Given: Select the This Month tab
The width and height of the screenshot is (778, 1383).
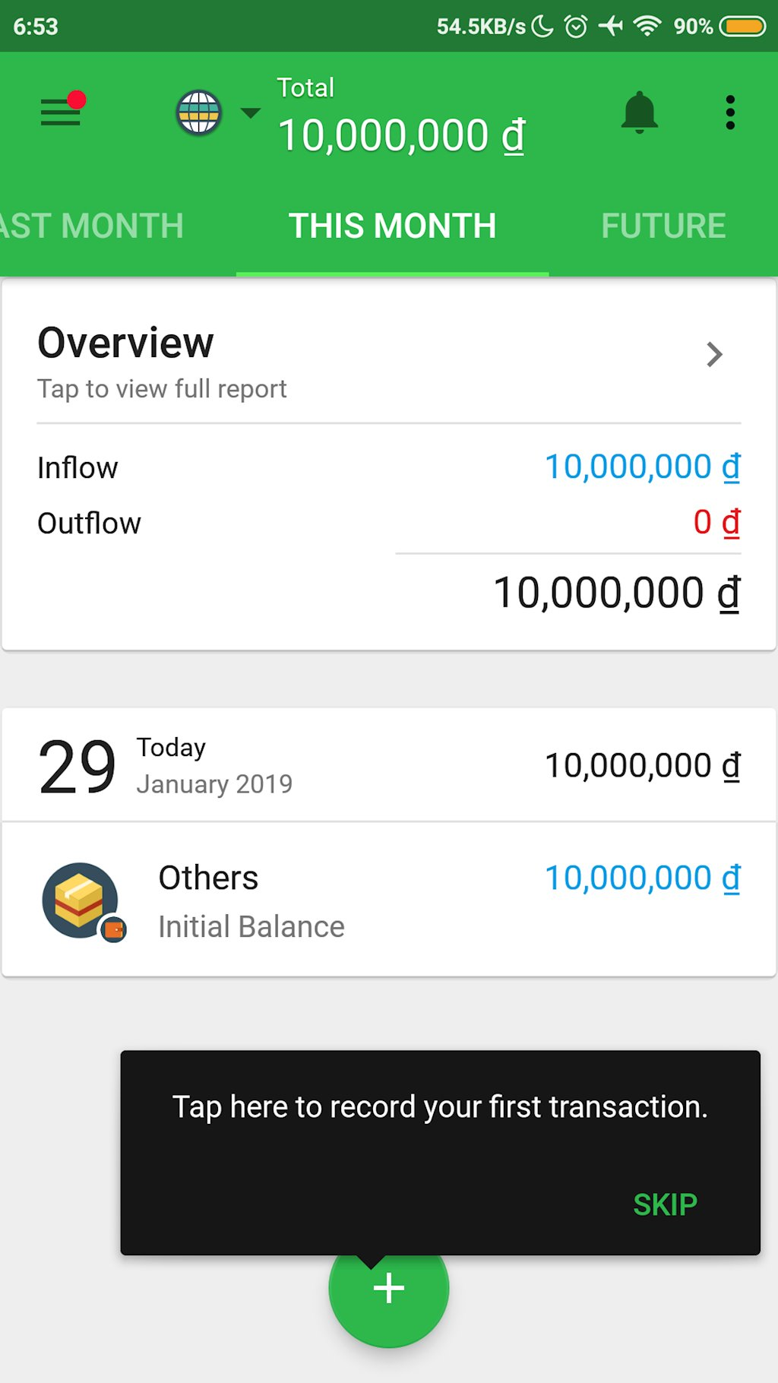Looking at the screenshot, I should pos(392,226).
